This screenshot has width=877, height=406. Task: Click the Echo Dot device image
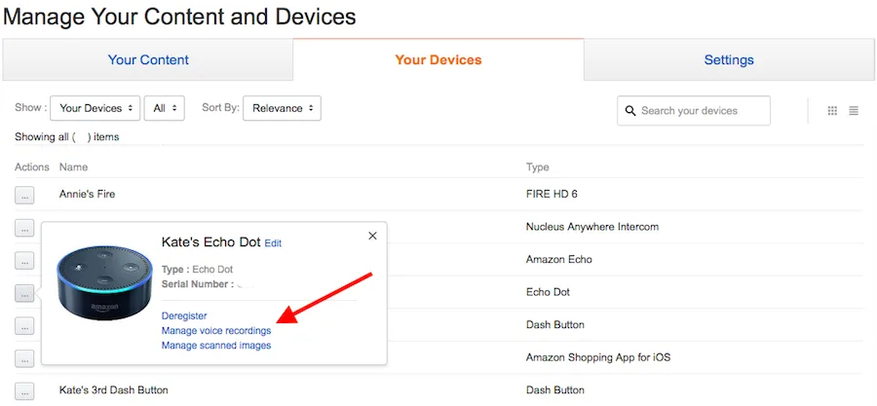(104, 282)
